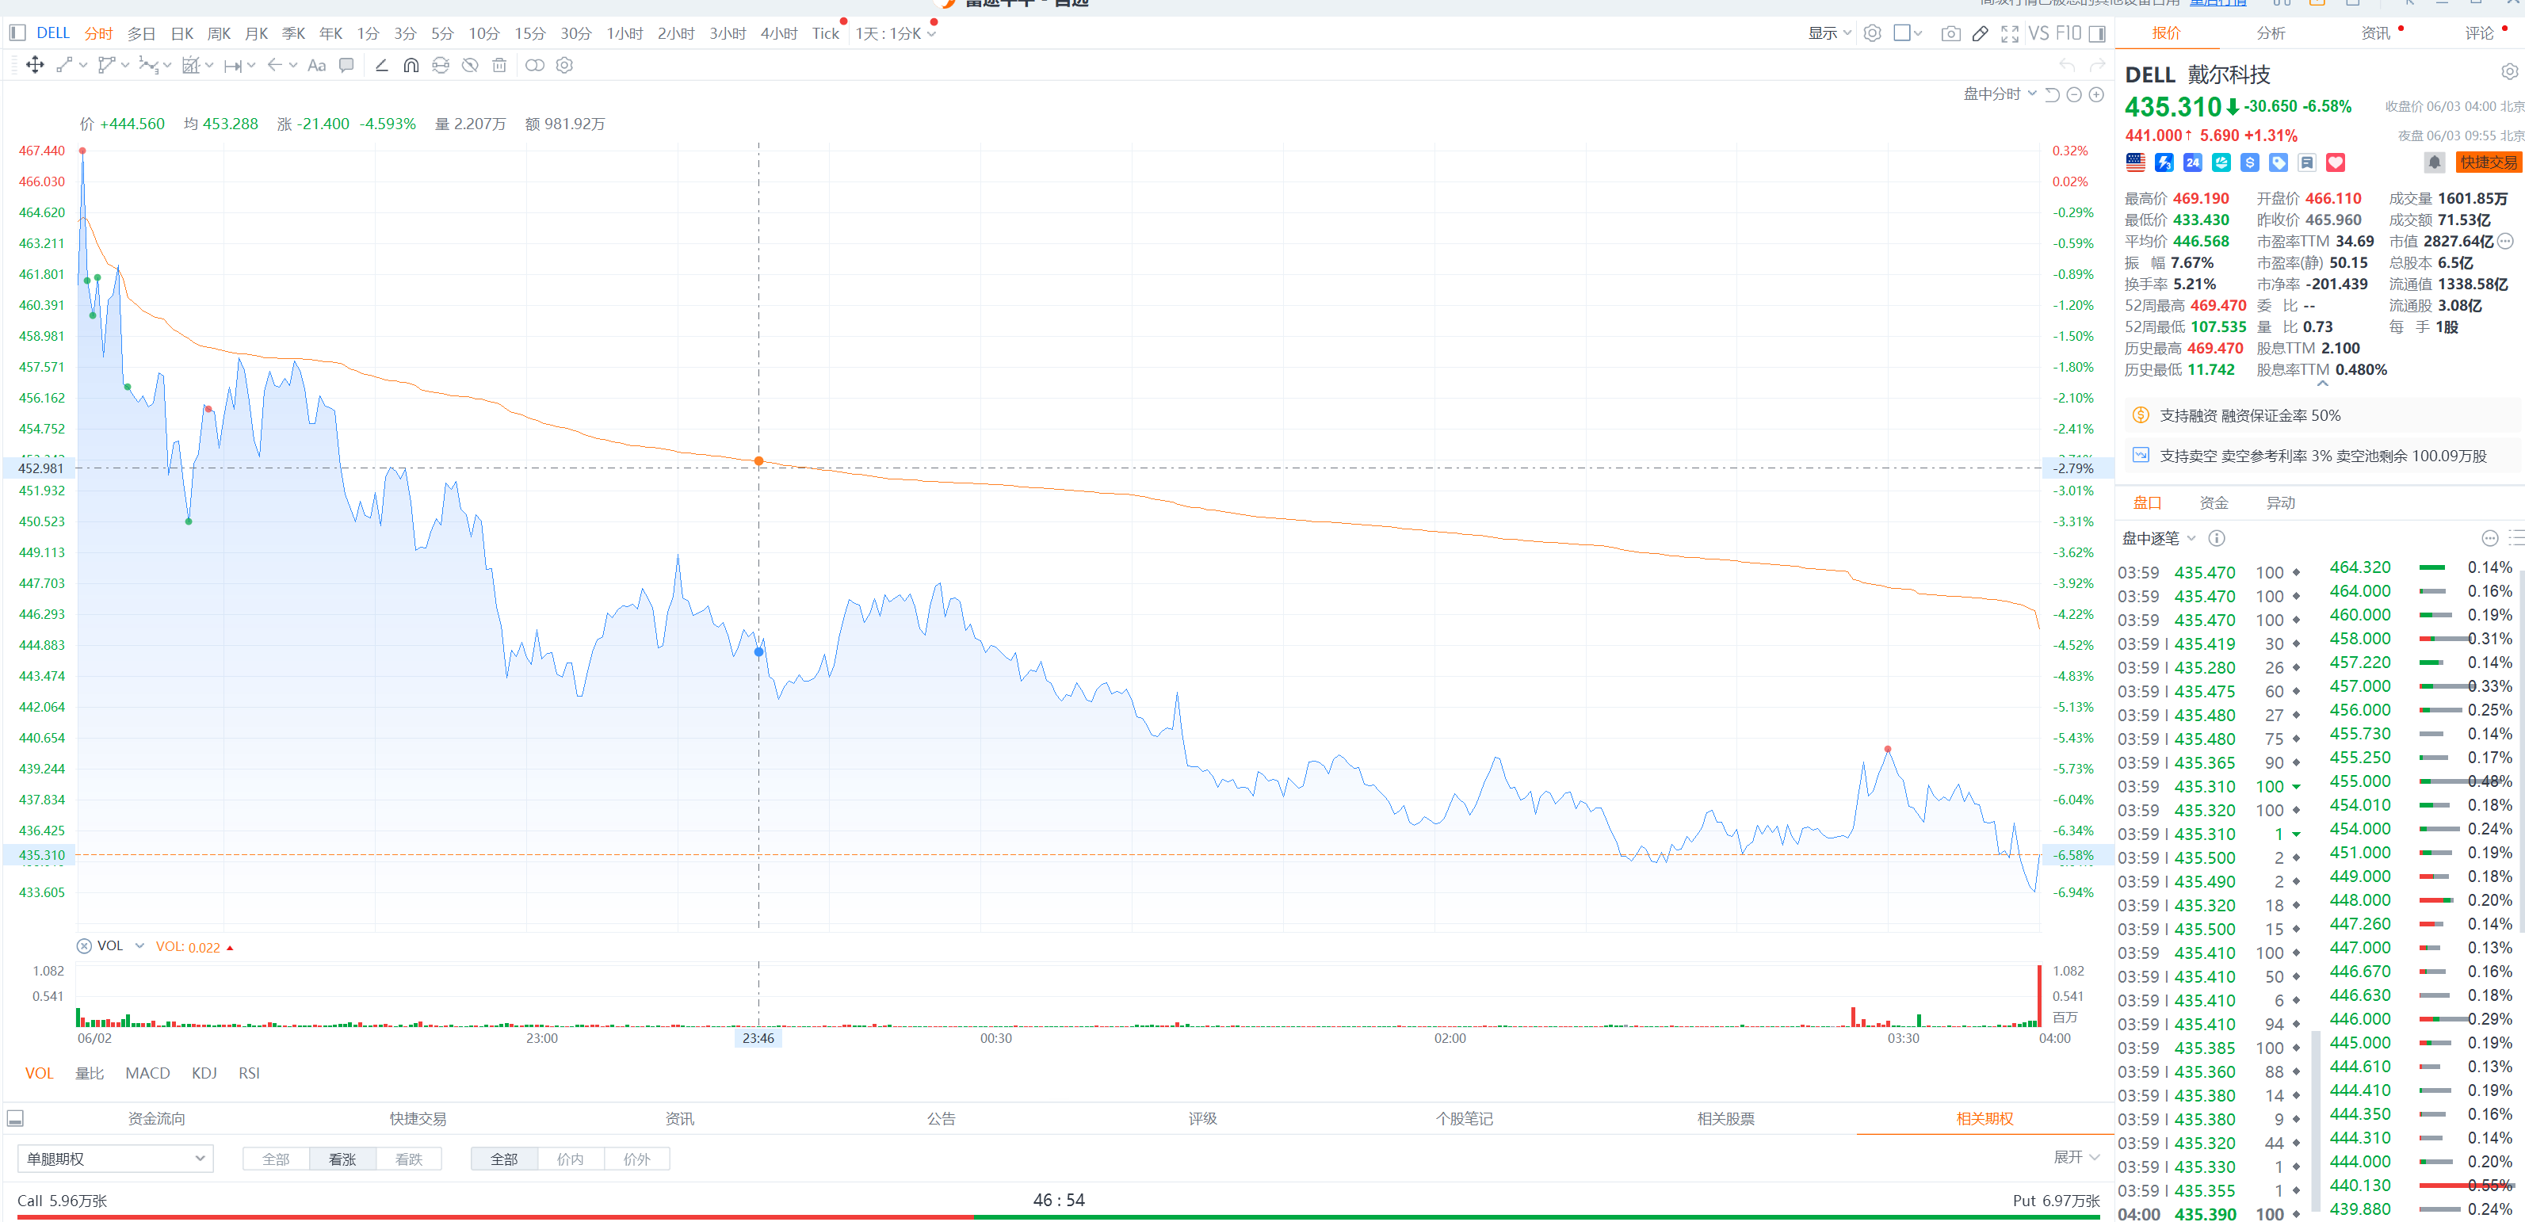Select MACD indicator tab
The image size is (2525, 1222).
coord(148,1073)
